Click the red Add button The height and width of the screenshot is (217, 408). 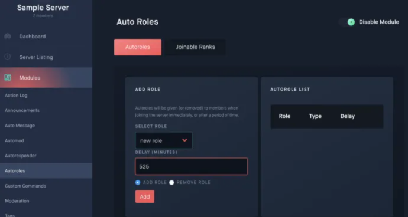click(145, 196)
